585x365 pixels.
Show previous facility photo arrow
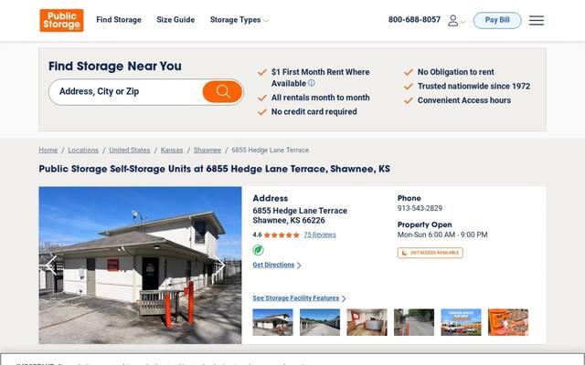coord(51,265)
